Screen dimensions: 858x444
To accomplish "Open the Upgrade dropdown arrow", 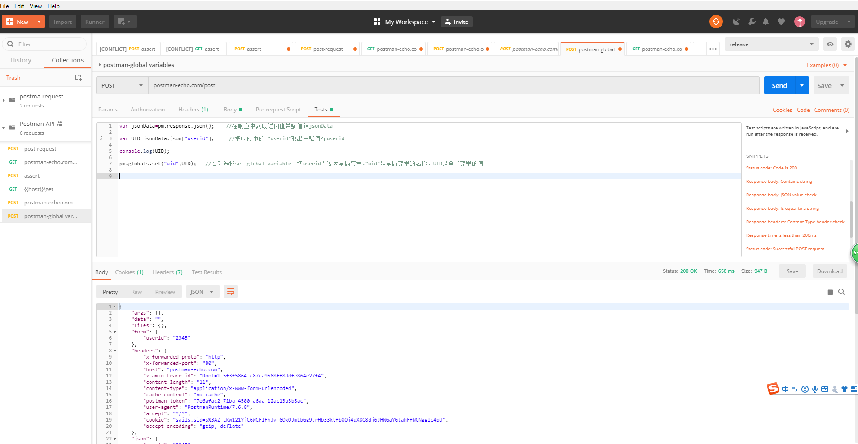I will point(849,22).
